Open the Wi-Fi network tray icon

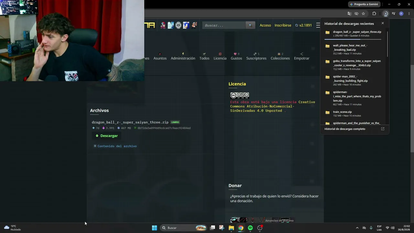pos(387,228)
